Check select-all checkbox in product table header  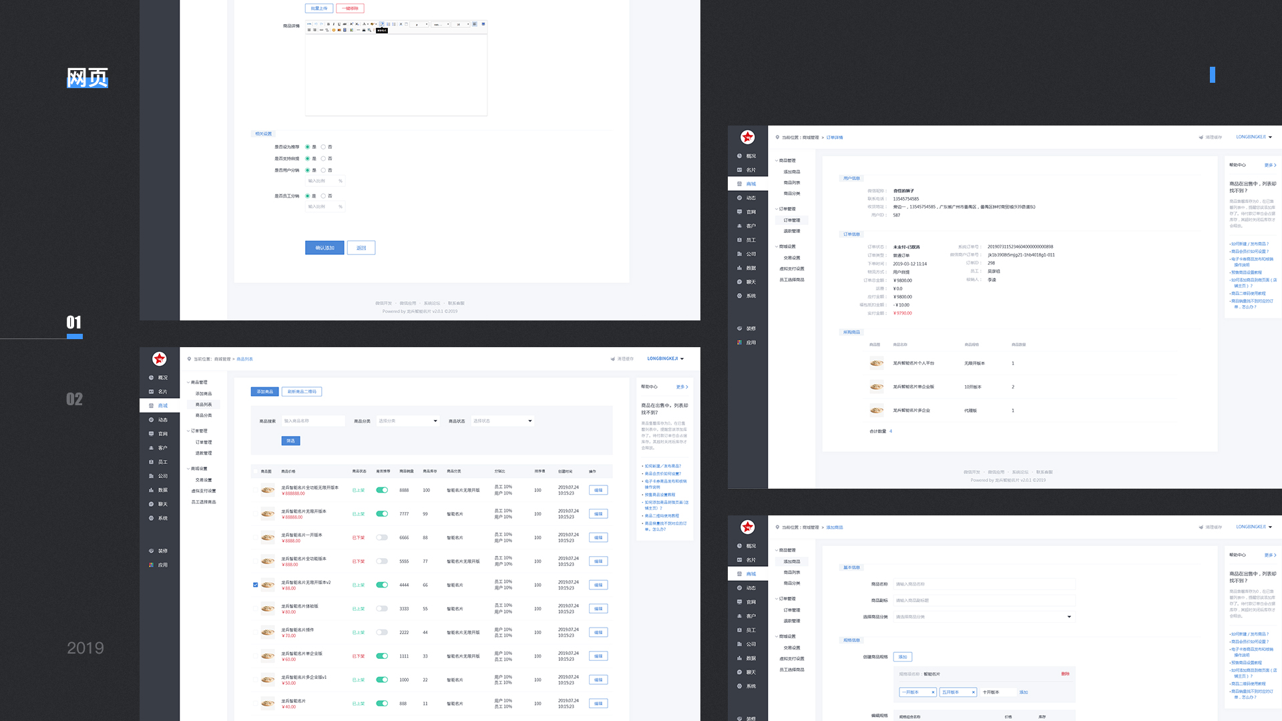(256, 471)
